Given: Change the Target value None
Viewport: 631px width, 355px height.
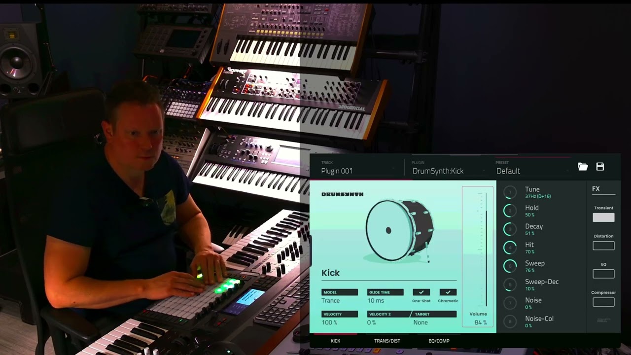Looking at the screenshot, I should pyautogui.click(x=421, y=322).
